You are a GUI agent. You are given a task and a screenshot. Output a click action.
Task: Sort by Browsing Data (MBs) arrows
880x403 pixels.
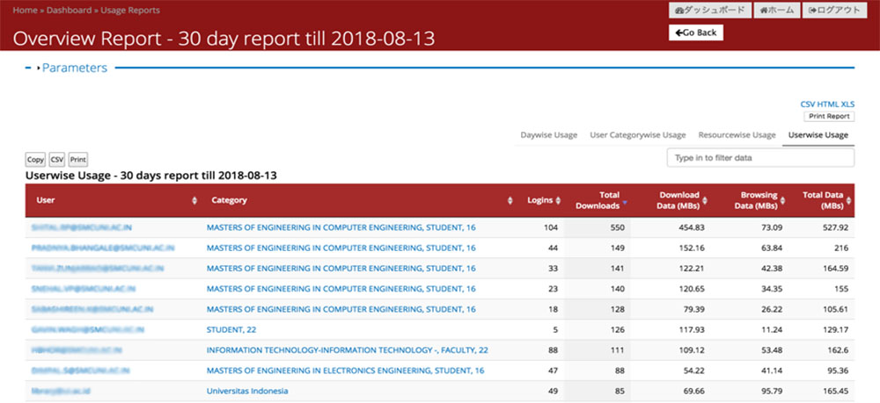click(x=781, y=200)
